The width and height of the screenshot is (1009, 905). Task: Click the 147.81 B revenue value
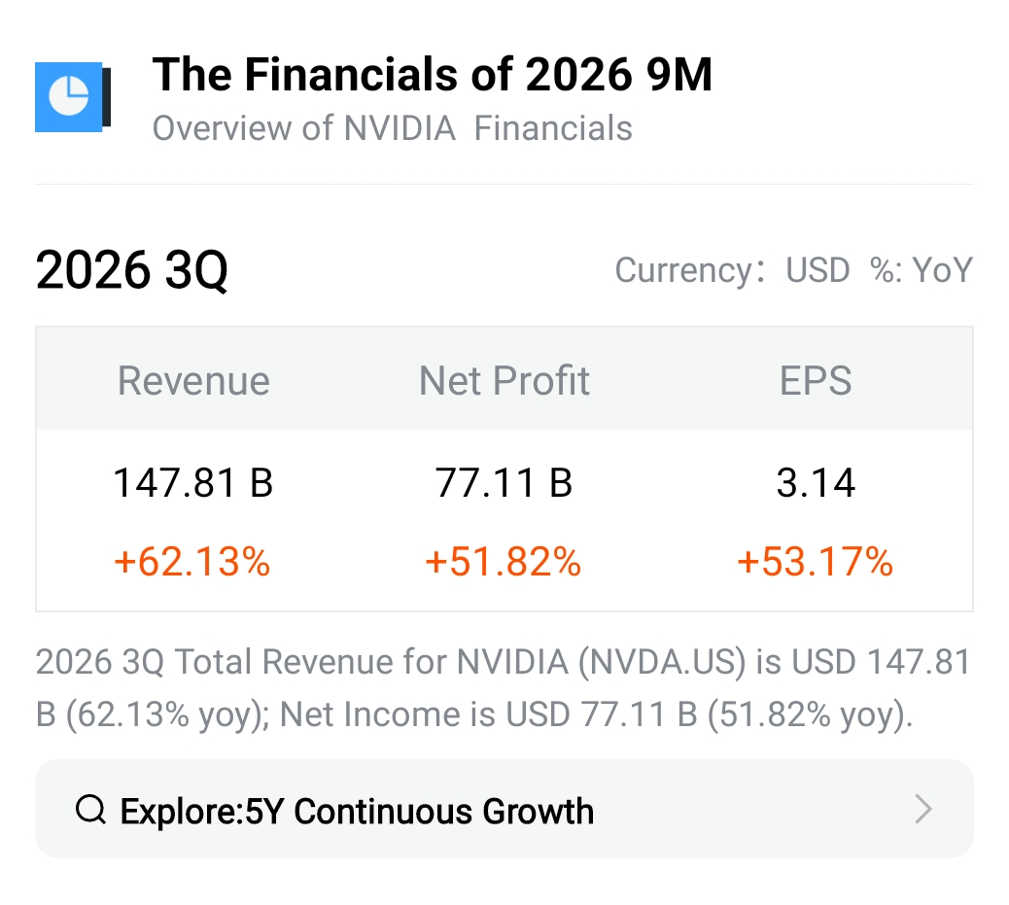click(193, 482)
